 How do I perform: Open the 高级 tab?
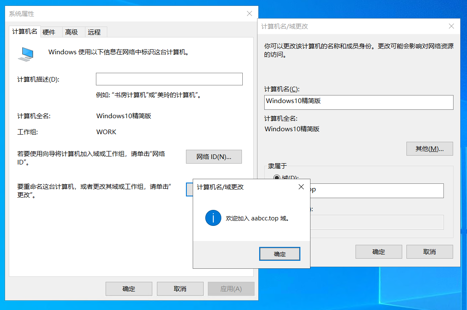72,32
